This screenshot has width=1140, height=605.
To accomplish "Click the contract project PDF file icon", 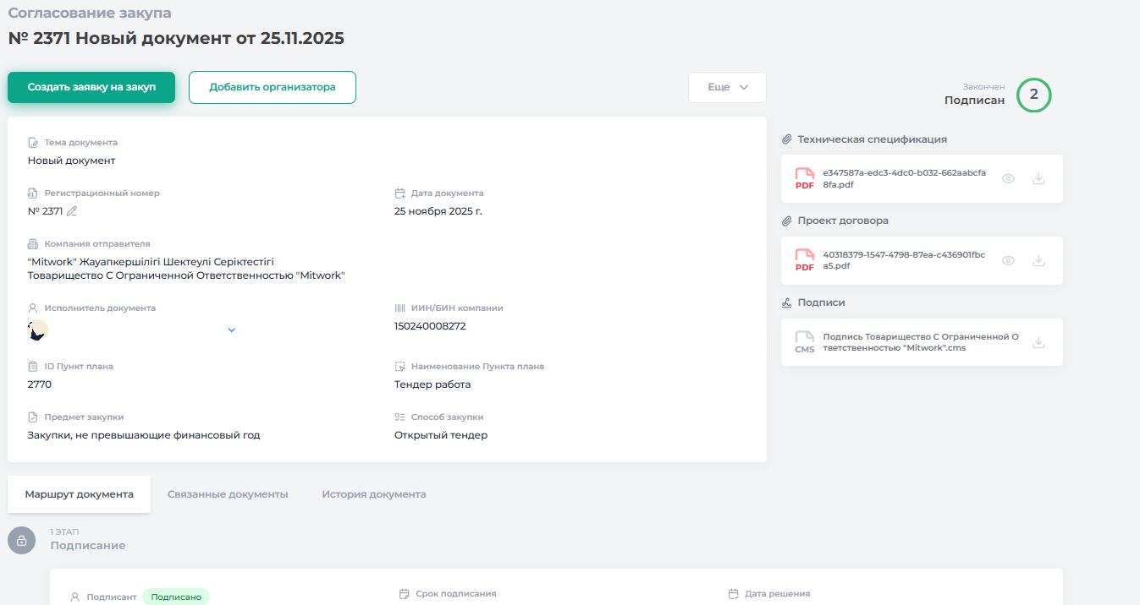I will 804,261.
